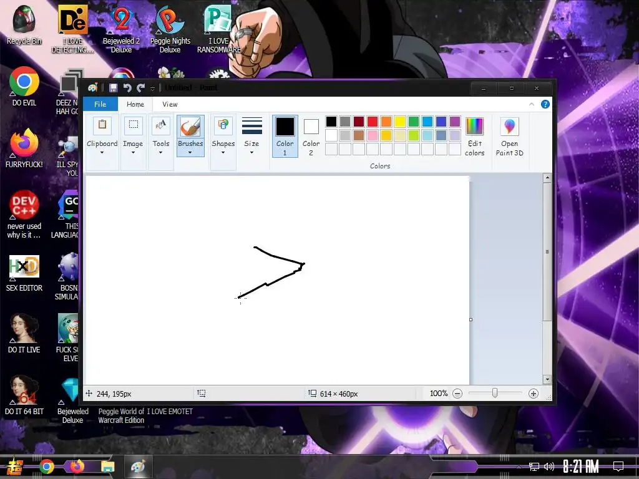Select the Peggle Nights Deluxe desktop icon
639x479 pixels.
click(x=170, y=29)
